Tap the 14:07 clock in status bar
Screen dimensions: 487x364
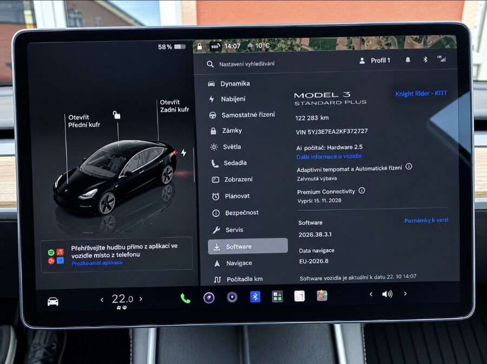(232, 46)
